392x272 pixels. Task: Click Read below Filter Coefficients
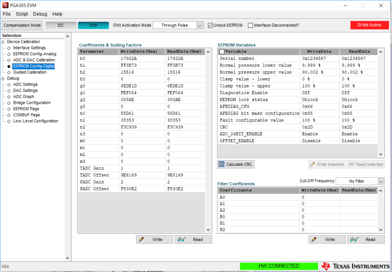(x=366, y=240)
